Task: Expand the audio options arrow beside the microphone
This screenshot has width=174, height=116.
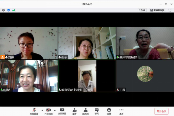Action: tap(42, 110)
